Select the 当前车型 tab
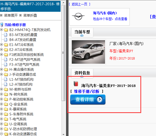The image size is (156, 136). tap(82, 33)
